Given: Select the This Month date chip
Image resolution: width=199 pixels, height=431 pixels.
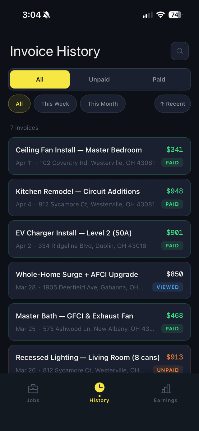Looking at the screenshot, I should coord(103,104).
